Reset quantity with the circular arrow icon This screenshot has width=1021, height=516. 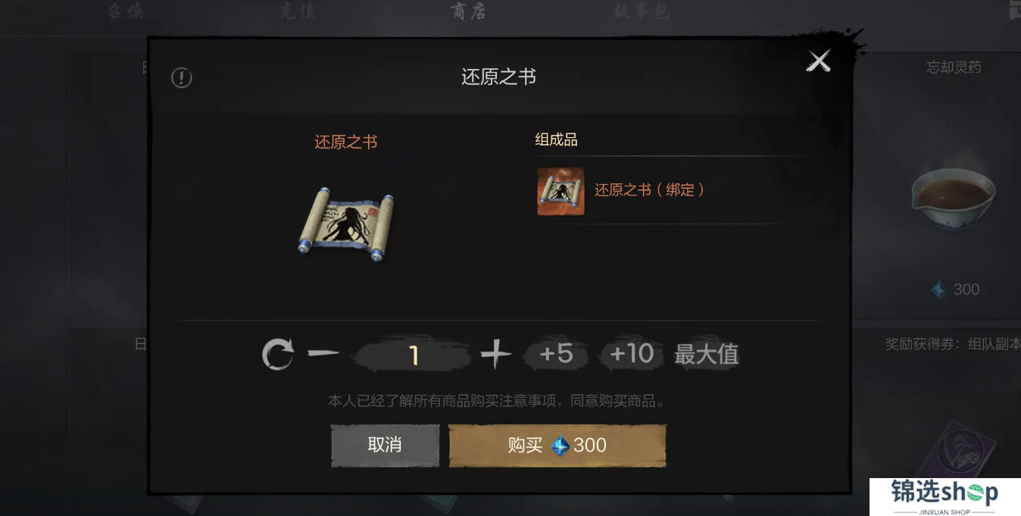tap(278, 355)
